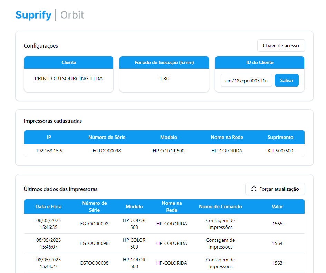
Task: Click the Cliente card header
Action: [x=69, y=62]
